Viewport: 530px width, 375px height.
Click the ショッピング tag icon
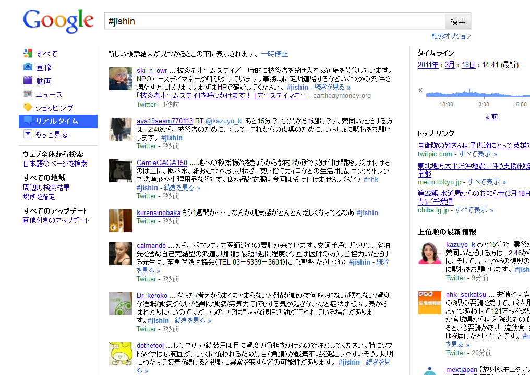pyautogui.click(x=28, y=107)
